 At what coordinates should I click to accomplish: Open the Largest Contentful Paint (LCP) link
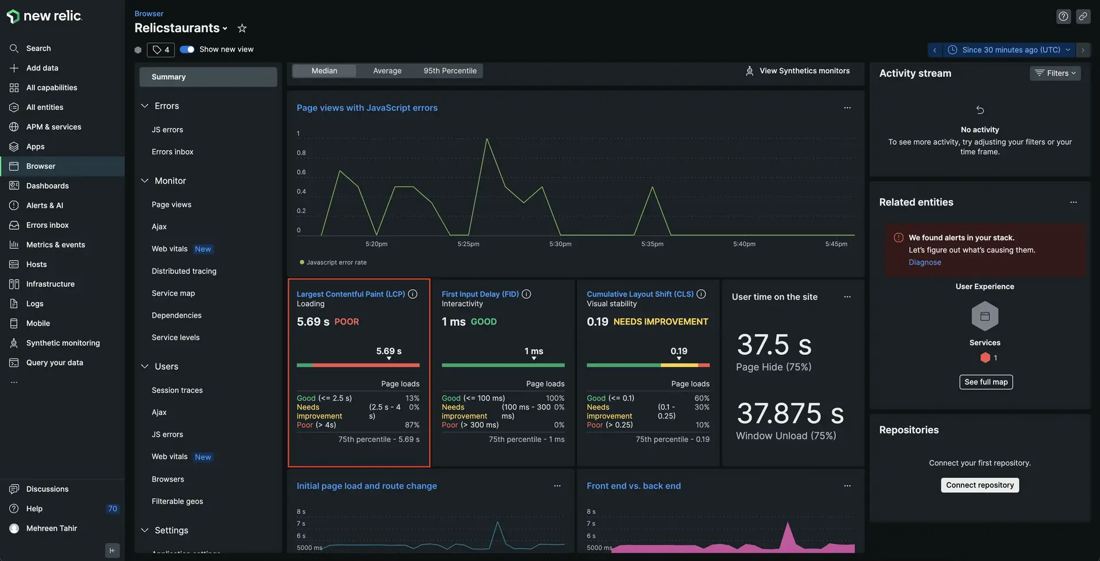(351, 294)
